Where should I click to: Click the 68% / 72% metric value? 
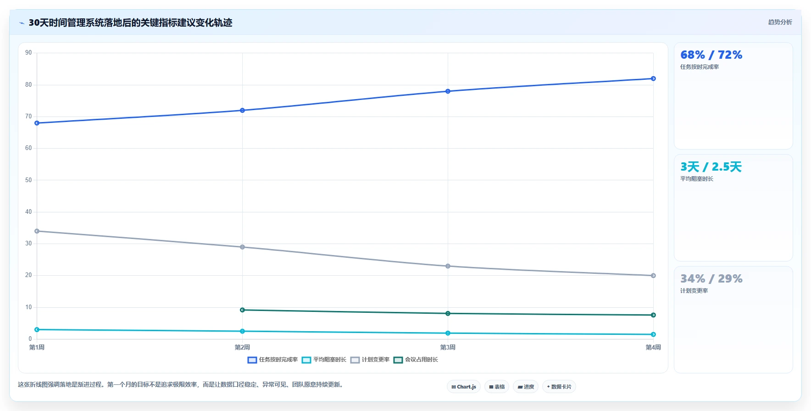(x=711, y=55)
